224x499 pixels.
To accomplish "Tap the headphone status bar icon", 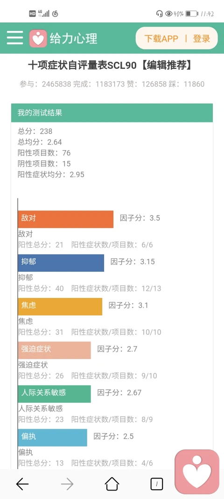I will coord(160,14).
